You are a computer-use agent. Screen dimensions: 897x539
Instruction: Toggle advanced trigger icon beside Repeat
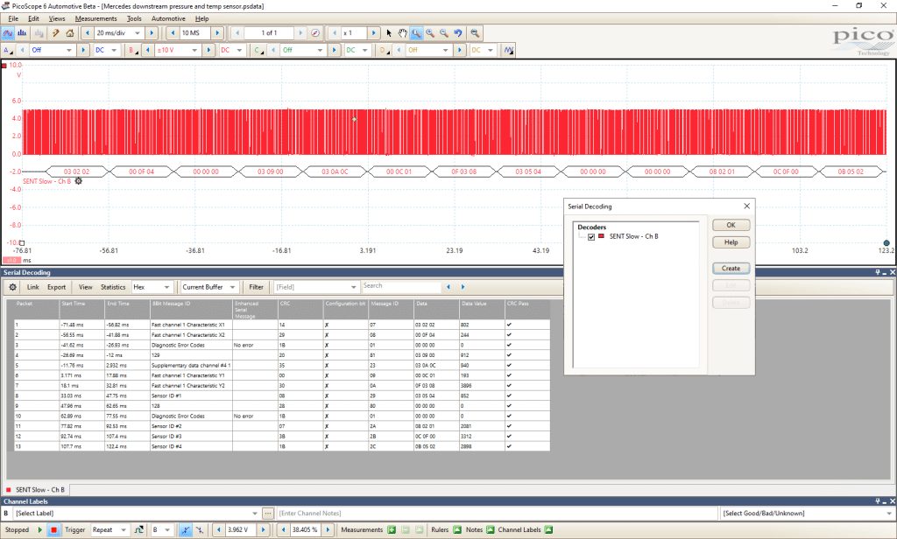(138, 530)
